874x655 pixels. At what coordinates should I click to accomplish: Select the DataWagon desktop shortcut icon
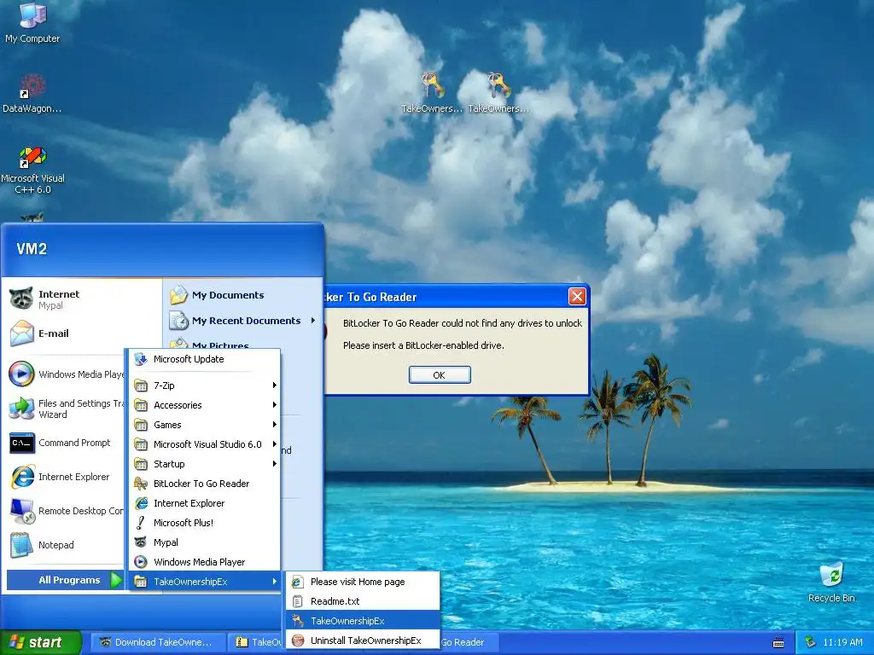pos(32,87)
